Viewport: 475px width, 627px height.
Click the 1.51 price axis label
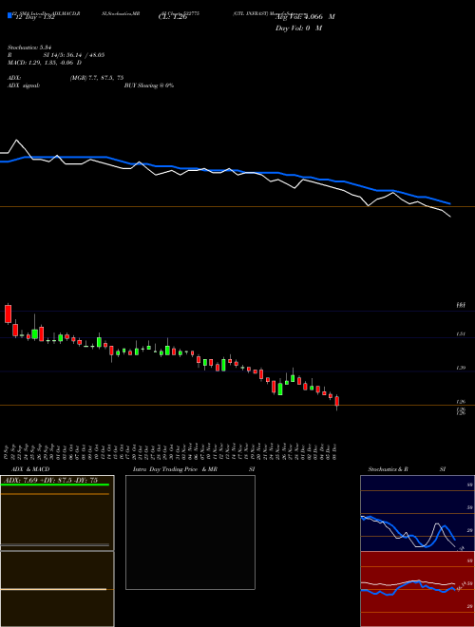(x=462, y=333)
